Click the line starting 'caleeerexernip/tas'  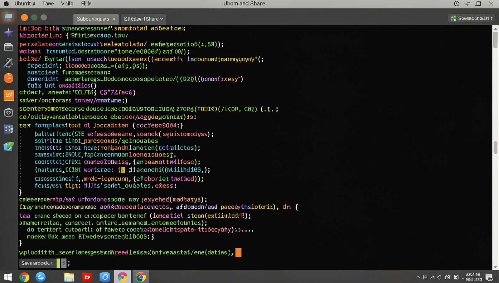[x=113, y=200]
